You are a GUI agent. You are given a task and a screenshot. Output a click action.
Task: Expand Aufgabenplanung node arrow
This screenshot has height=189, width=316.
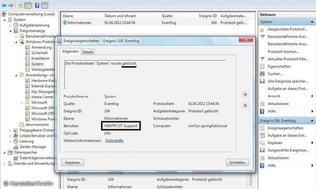[10, 25]
